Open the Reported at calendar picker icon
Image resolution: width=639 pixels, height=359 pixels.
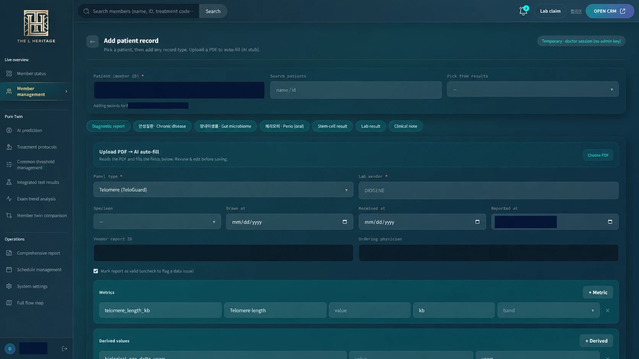610,222
